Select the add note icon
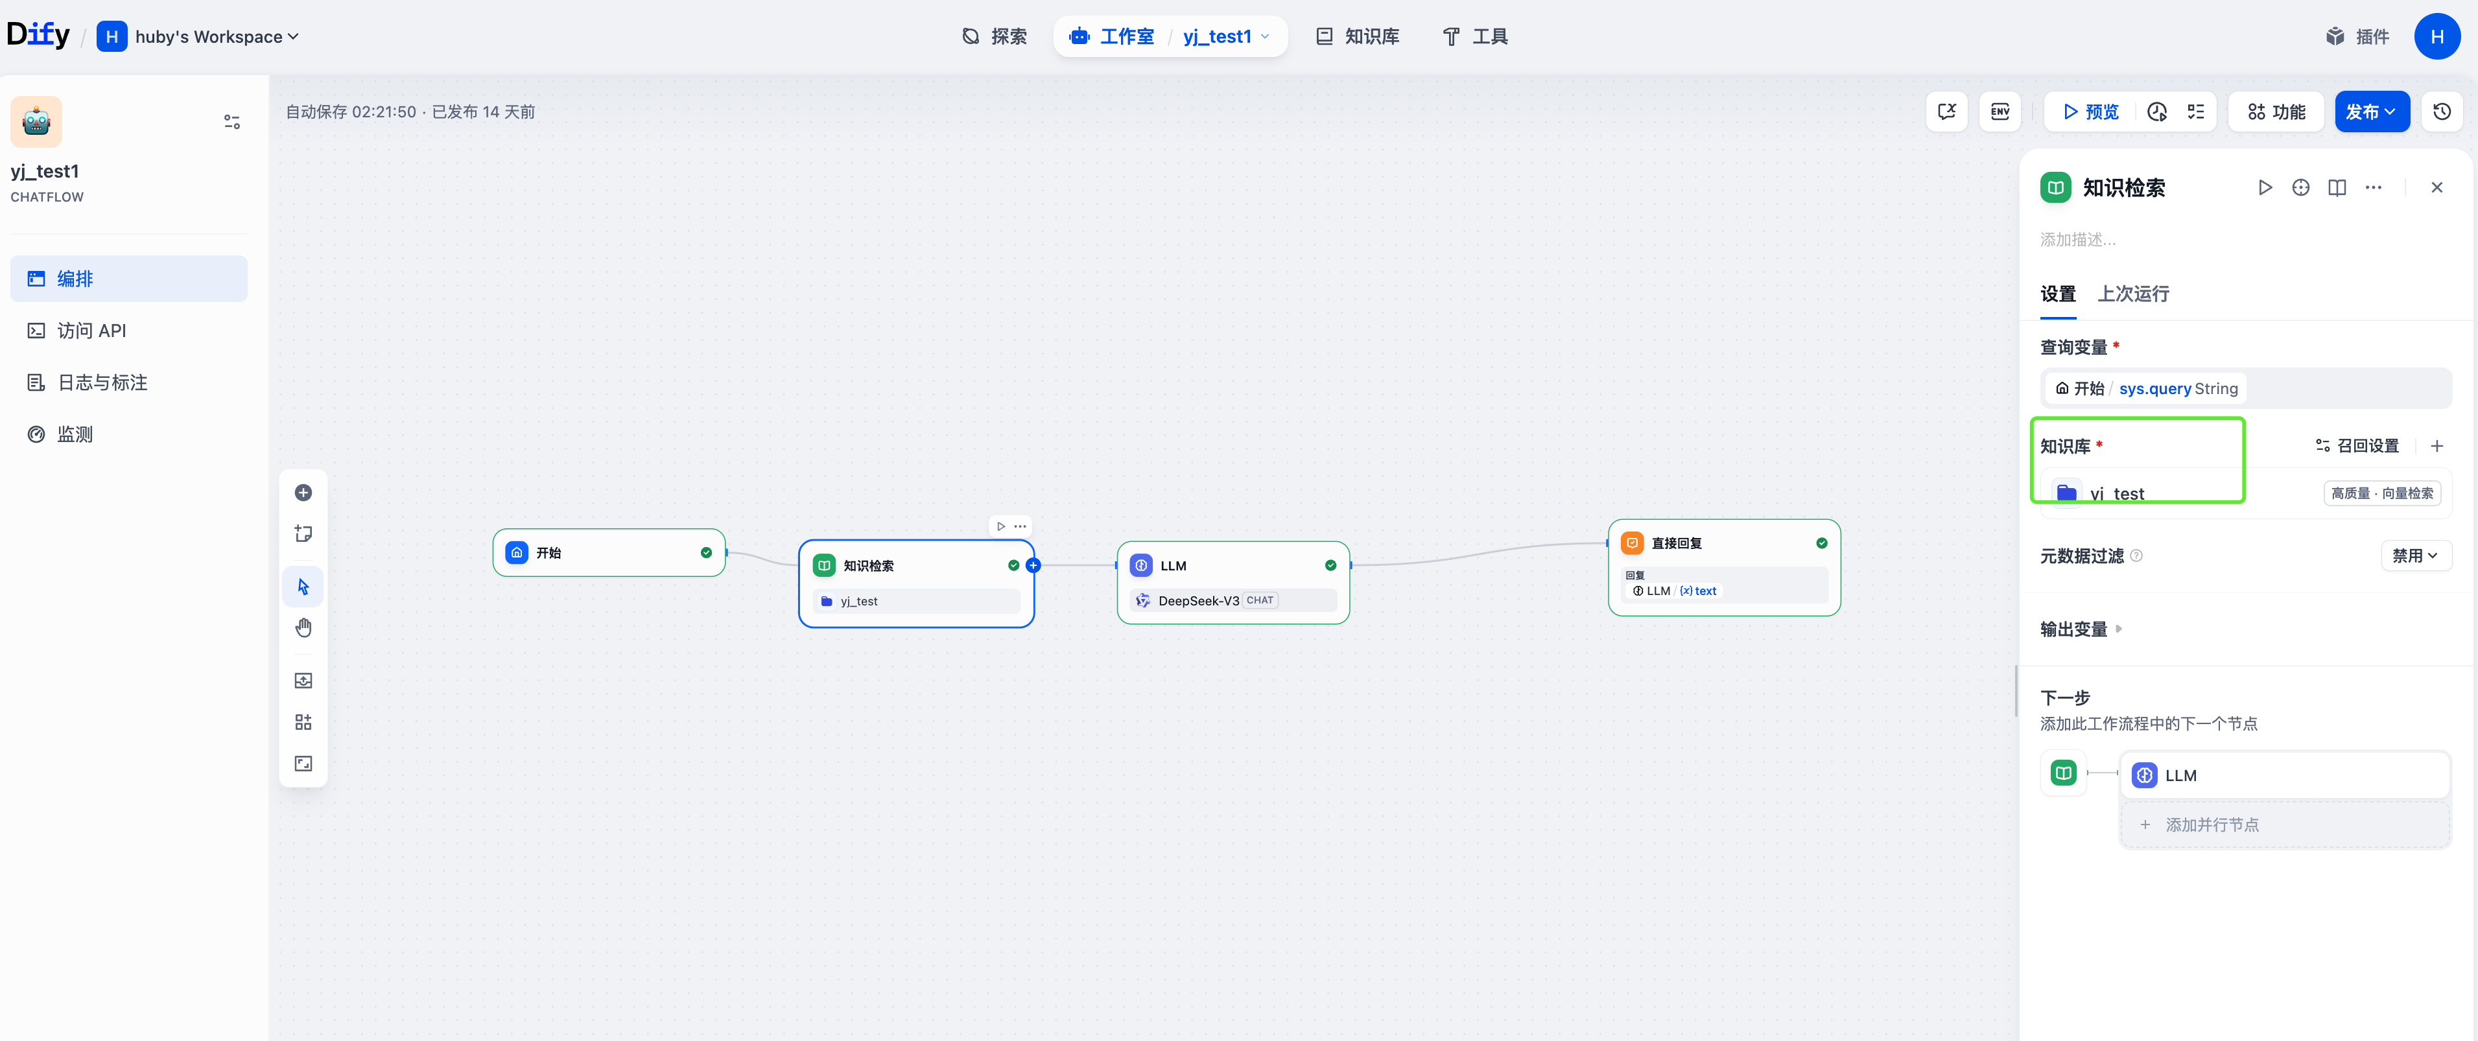2478x1041 pixels. 303,534
